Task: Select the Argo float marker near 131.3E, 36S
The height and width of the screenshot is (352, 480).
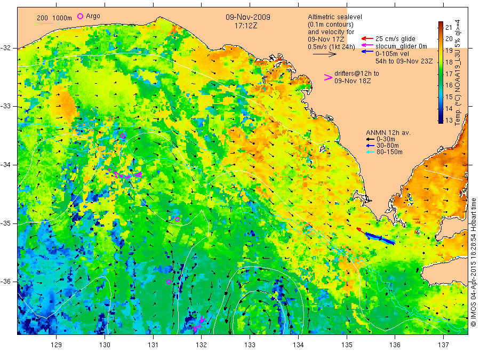Action: point(169,282)
